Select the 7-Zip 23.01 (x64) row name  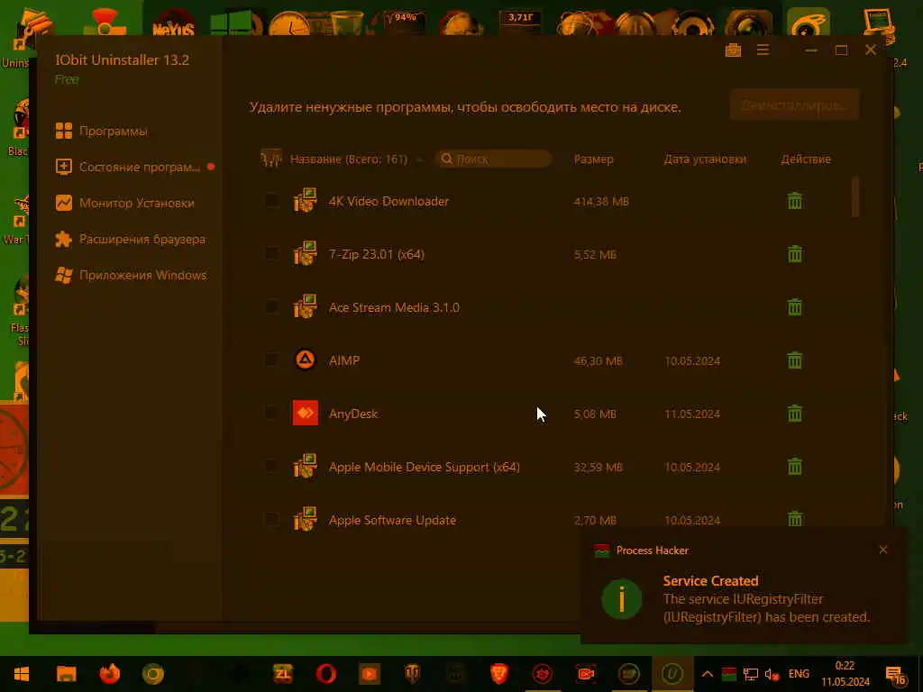[377, 254]
